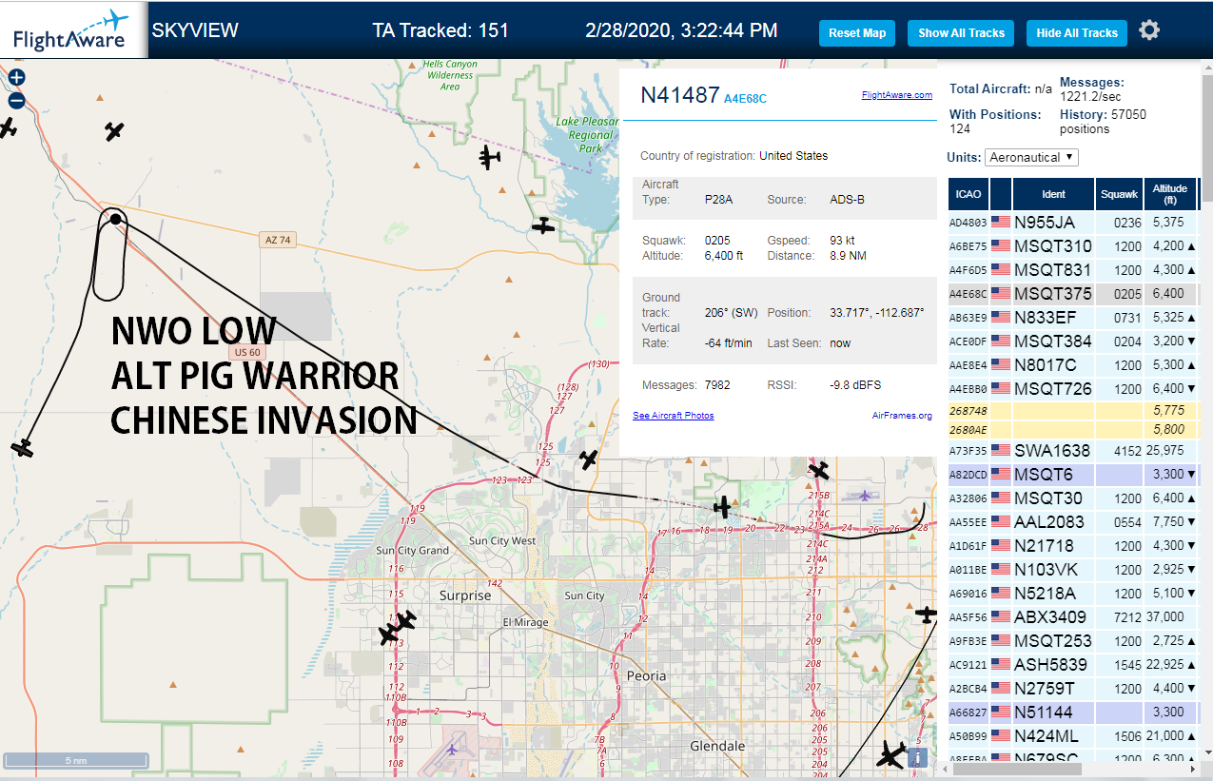
Task: Zoom out the map with minus button
Action: pos(16,101)
